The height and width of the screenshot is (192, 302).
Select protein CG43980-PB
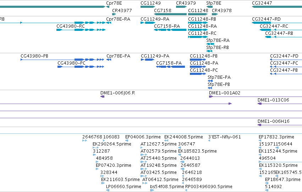coord(34,56)
